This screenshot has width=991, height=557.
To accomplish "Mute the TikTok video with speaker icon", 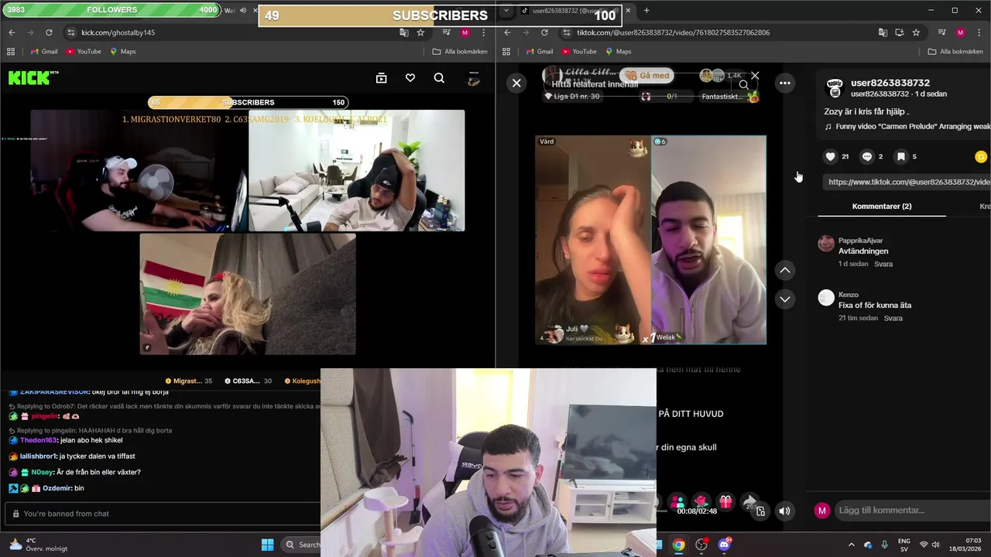I will (x=784, y=511).
